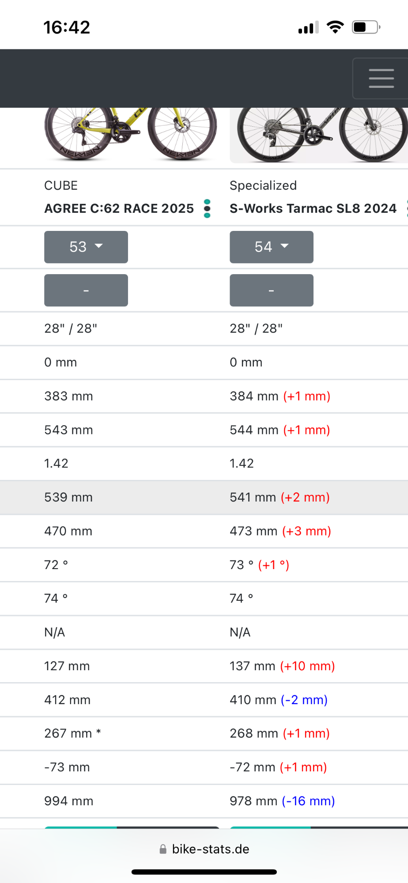
Task: Open the dash selector under size 54
Action: (x=272, y=291)
